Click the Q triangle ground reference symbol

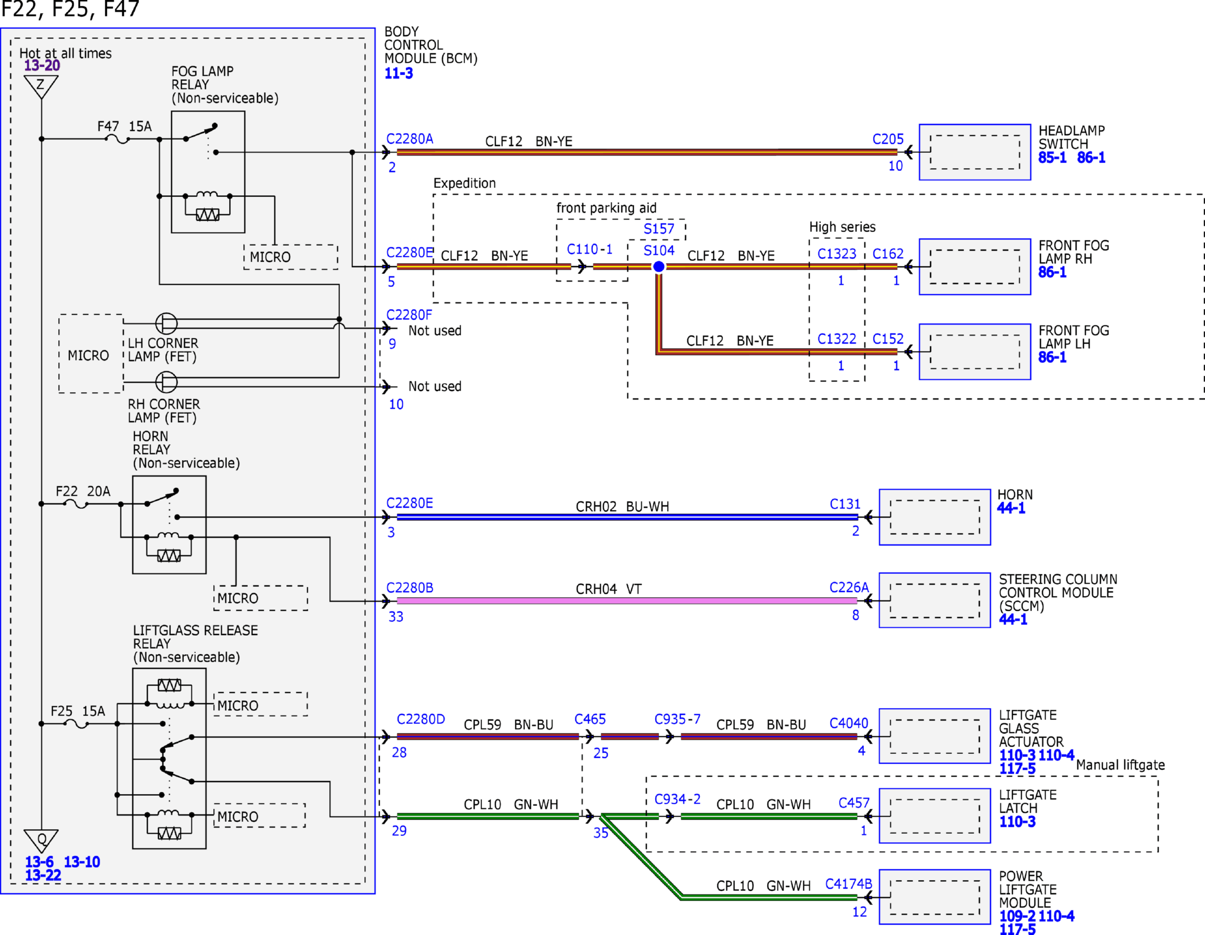pyautogui.click(x=41, y=840)
